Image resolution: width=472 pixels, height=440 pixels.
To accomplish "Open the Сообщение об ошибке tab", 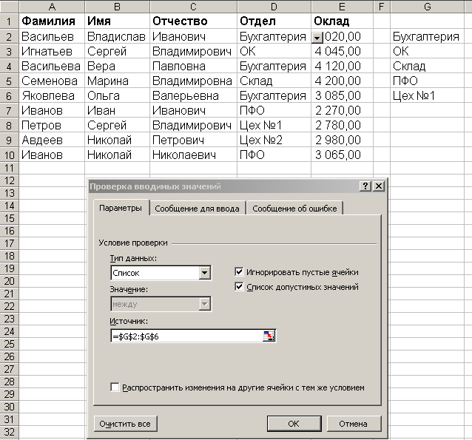I will click(294, 209).
